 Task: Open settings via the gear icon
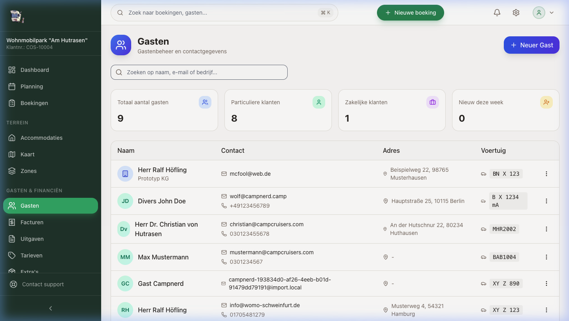[516, 13]
